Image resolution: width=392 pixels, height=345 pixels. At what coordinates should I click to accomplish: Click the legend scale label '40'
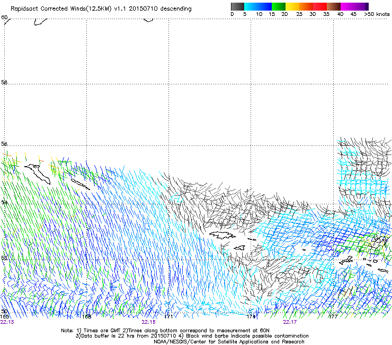coord(340,14)
